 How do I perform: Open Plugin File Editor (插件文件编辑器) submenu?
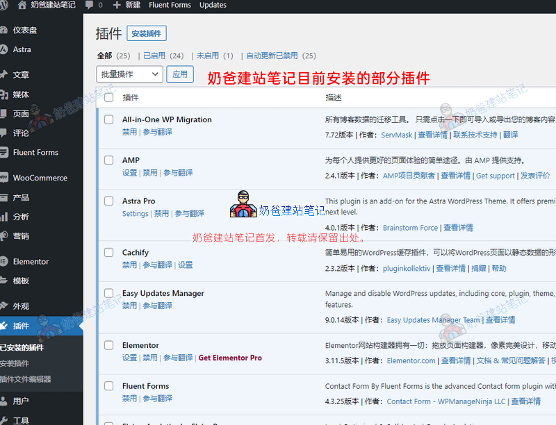click(x=26, y=379)
